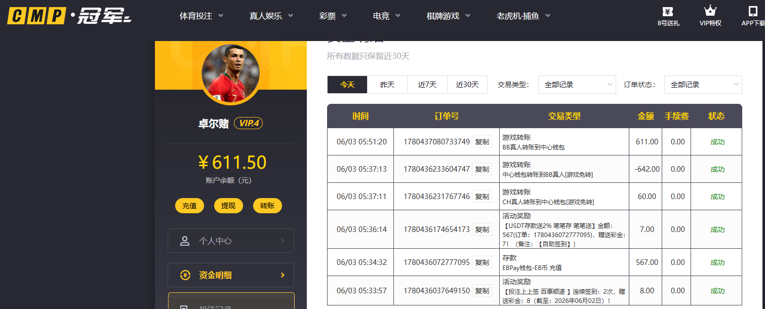Click the 订单号 column header
The image size is (765, 309).
pyautogui.click(x=447, y=116)
